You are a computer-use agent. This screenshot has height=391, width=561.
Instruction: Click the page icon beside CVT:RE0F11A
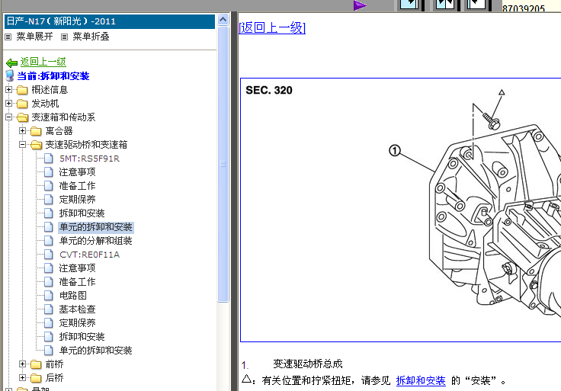point(49,255)
